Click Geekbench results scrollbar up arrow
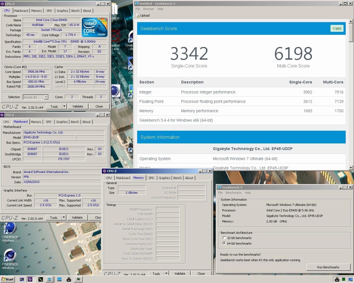 click(x=351, y=21)
